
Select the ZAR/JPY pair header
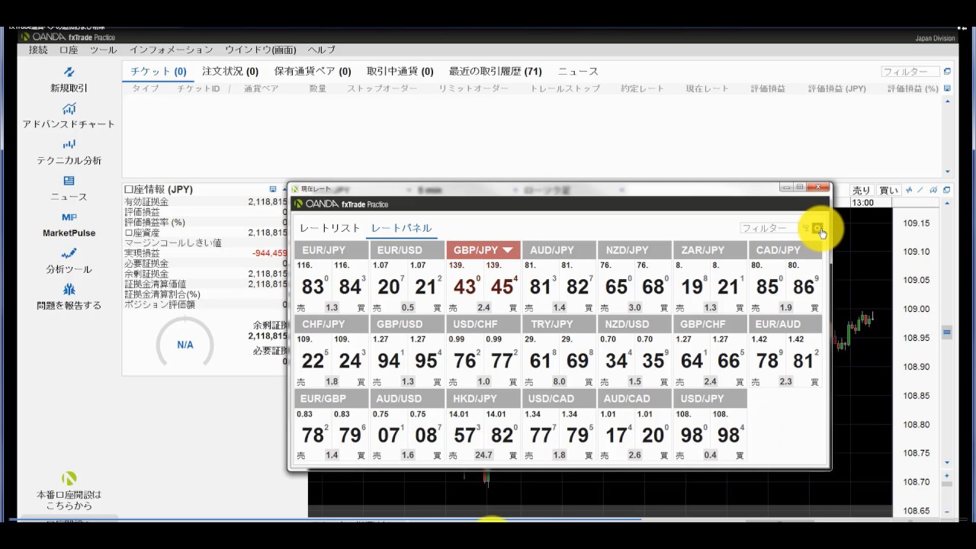point(711,250)
